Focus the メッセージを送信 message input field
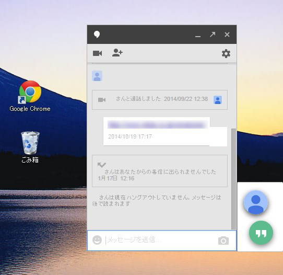The width and height of the screenshot is (283, 275). [x=162, y=240]
